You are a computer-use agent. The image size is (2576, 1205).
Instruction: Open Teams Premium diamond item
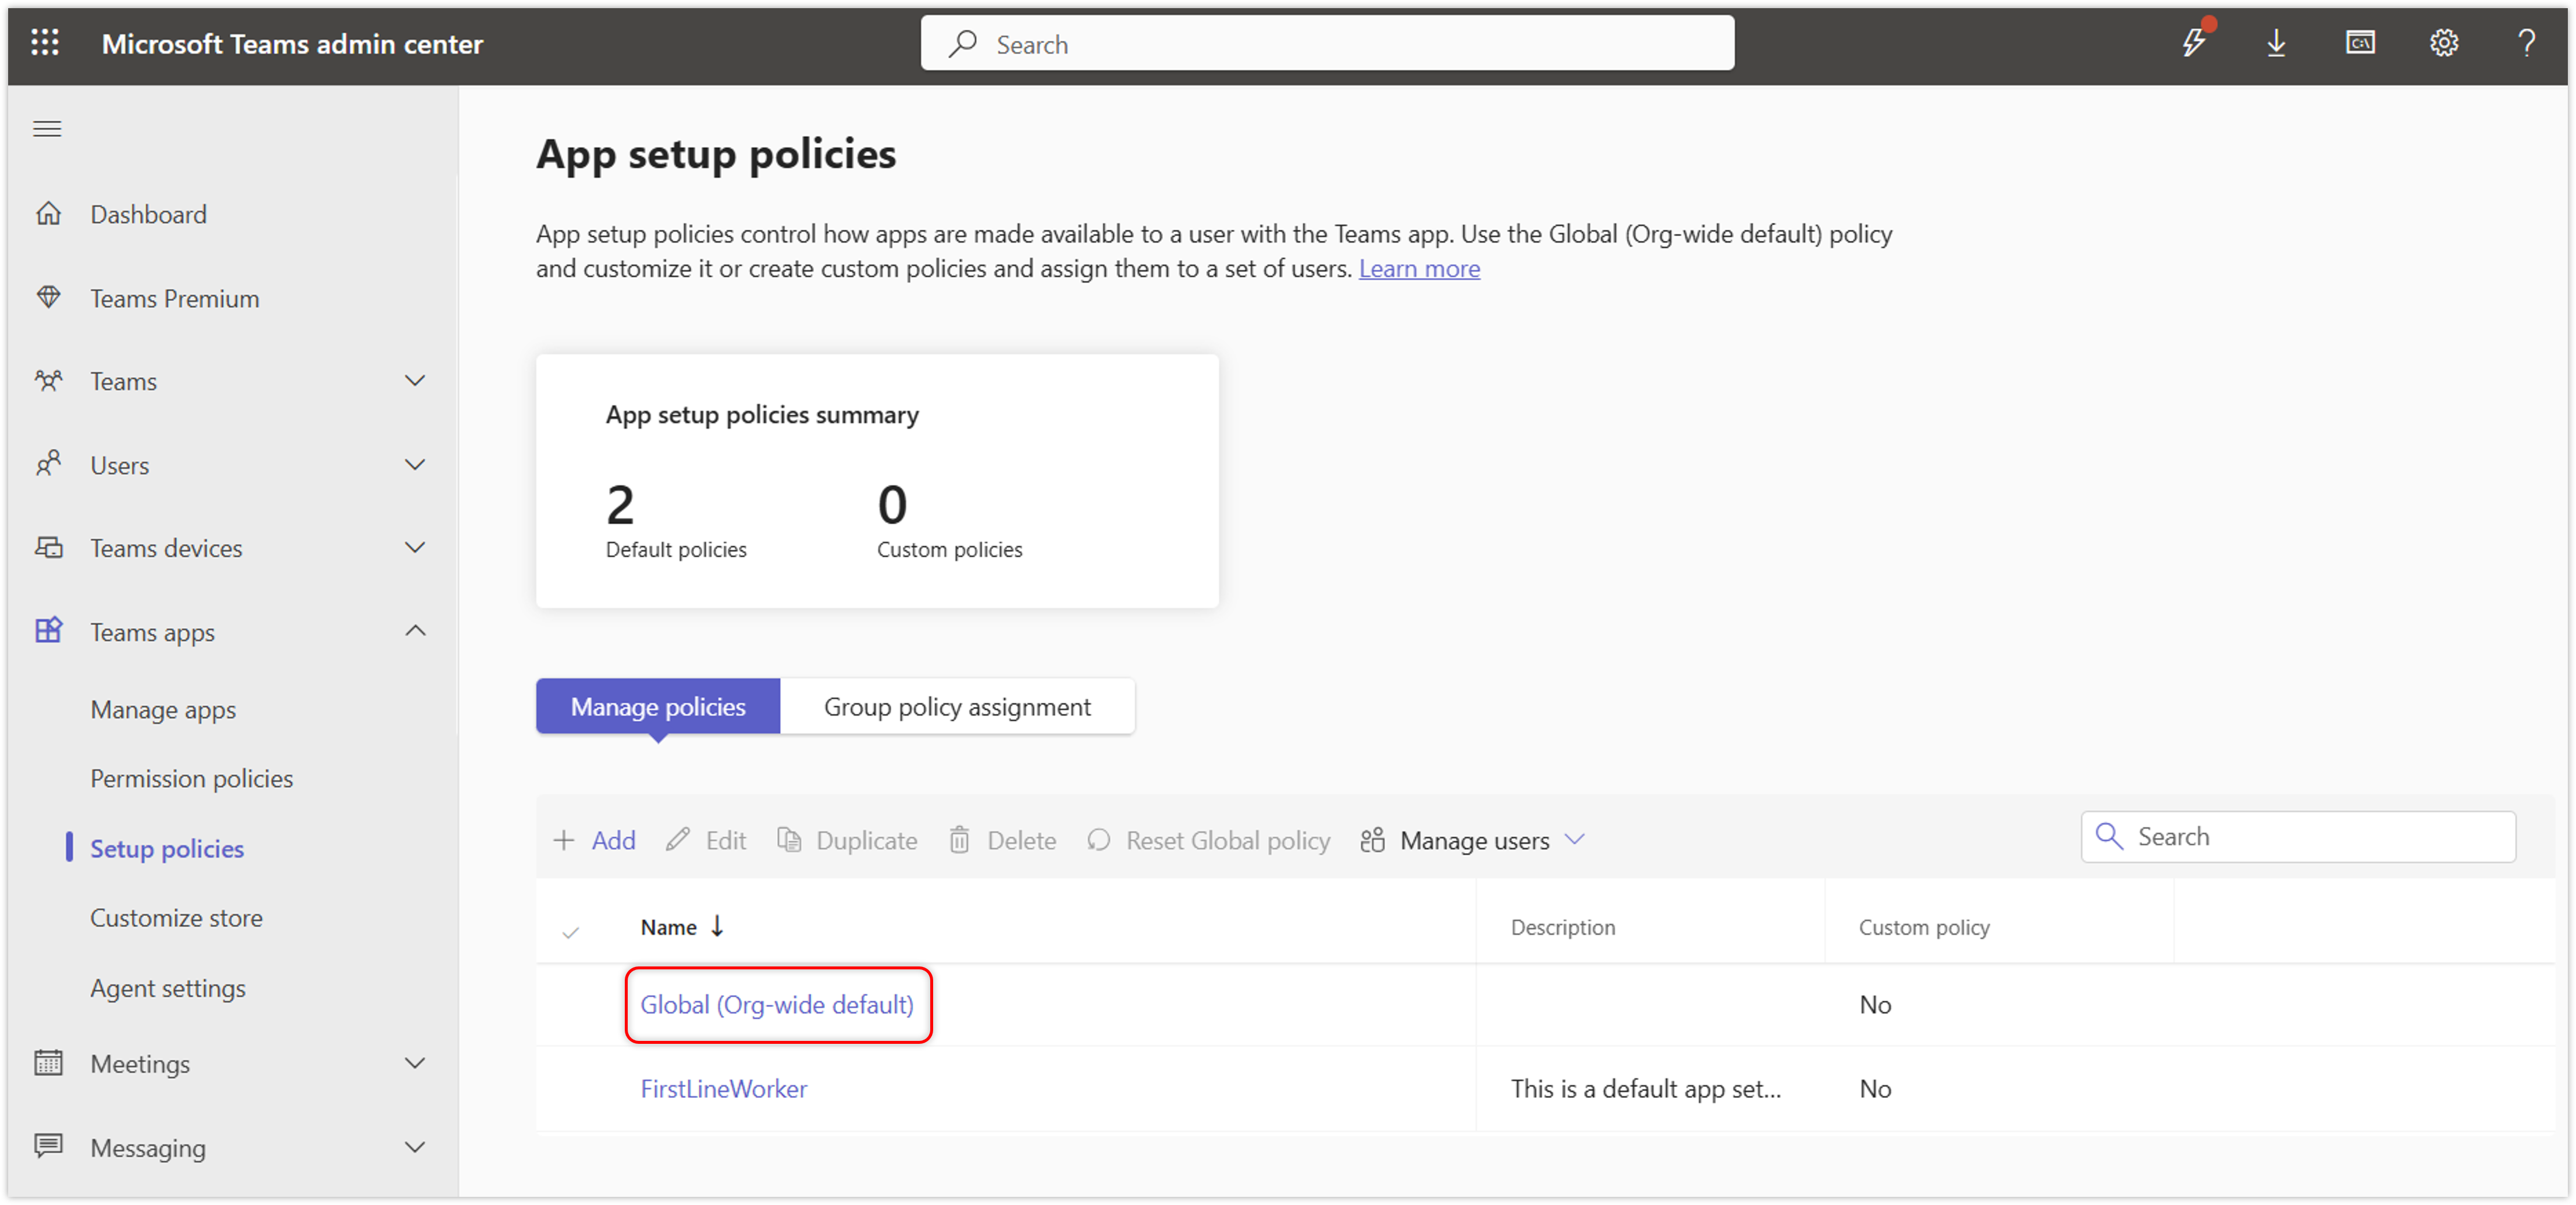coord(174,298)
